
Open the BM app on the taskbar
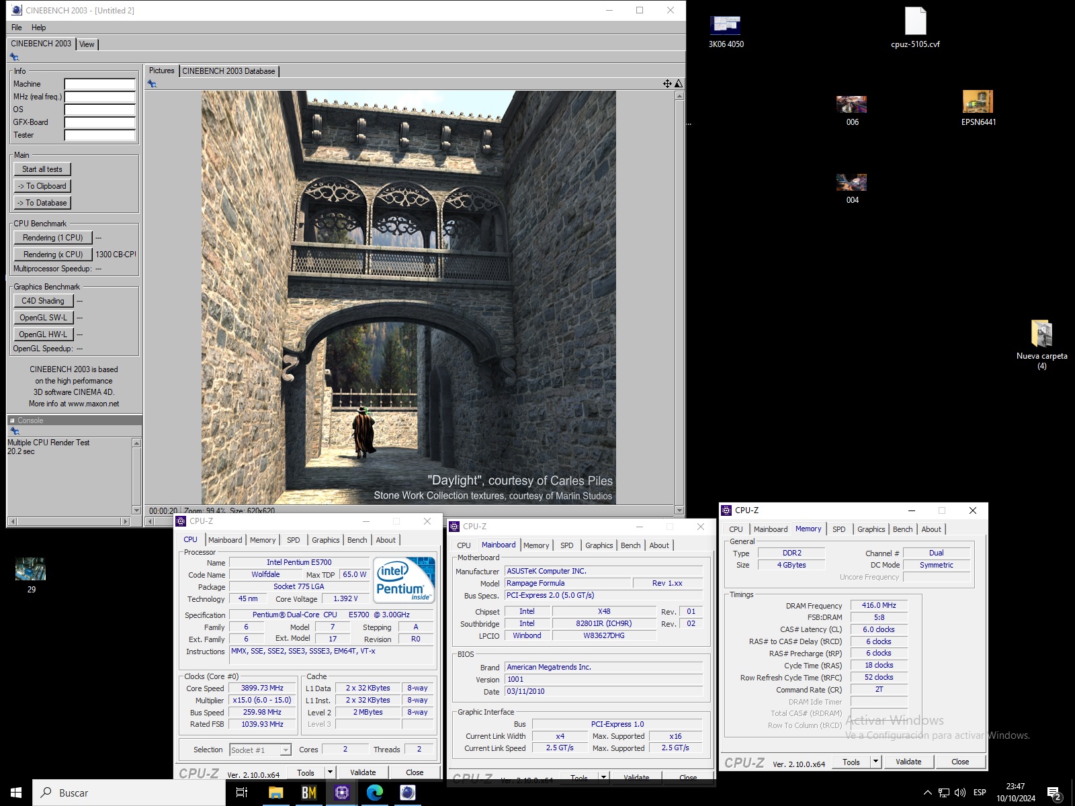tap(308, 793)
